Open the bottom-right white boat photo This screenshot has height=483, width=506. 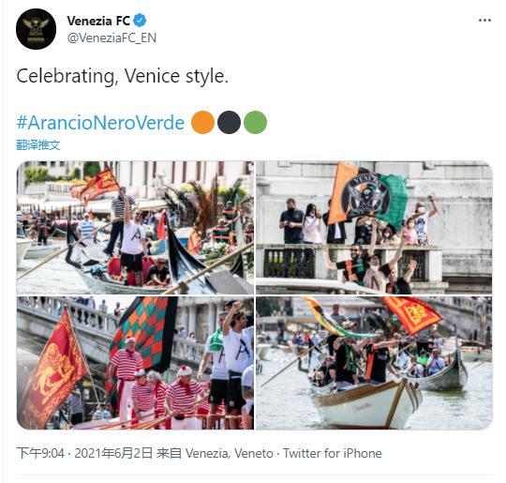(x=374, y=363)
